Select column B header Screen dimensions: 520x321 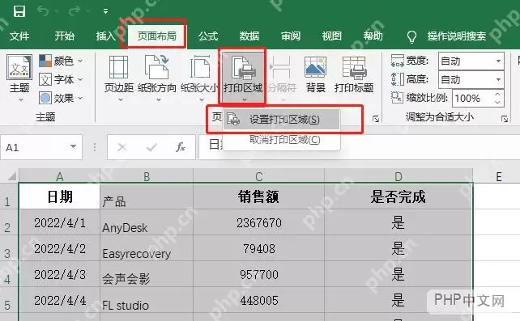coord(147,176)
